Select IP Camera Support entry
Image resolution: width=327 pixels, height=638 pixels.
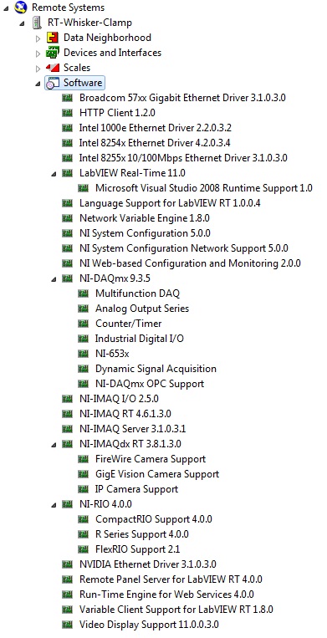tap(136, 489)
